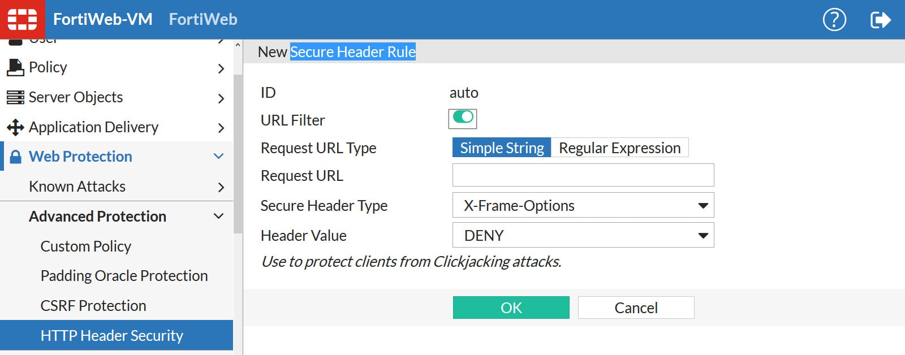Go to HTTP Header Security in the sidebar

pos(111,335)
